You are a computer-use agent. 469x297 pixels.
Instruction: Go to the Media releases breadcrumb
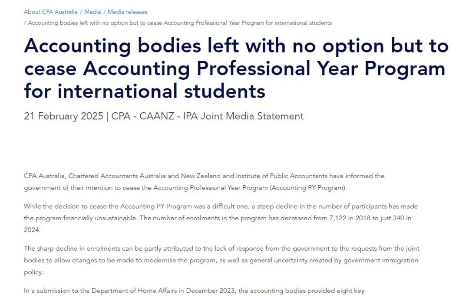127,12
